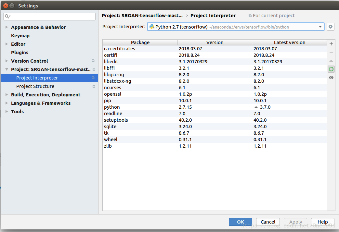The image size is (339, 232).
Task: Click the minus icon to uninstall package
Action: point(331,52)
